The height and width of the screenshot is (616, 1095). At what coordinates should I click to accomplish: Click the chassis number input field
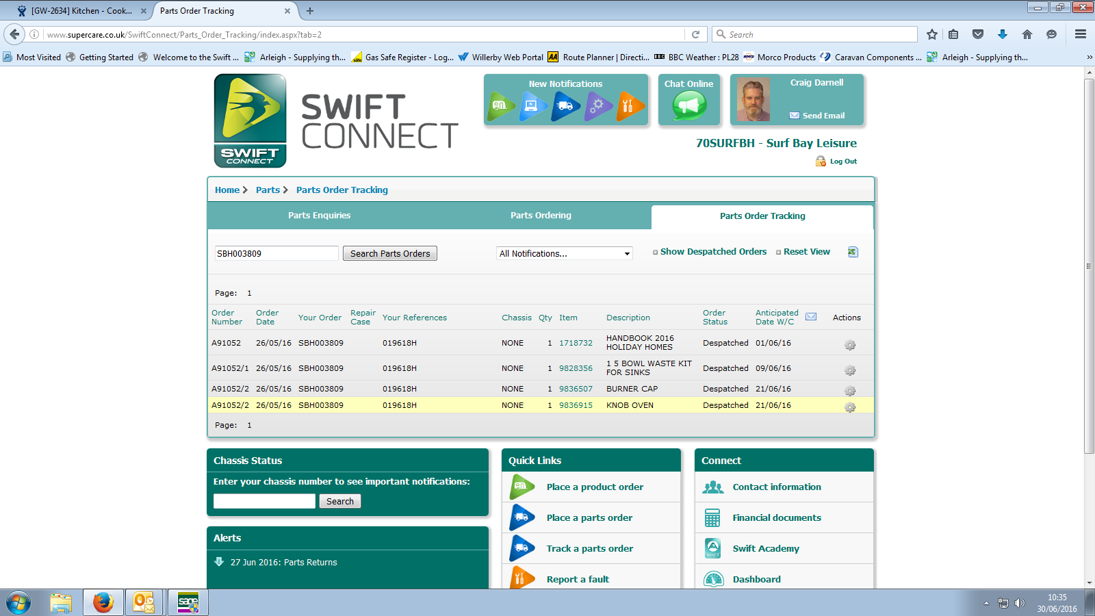(264, 501)
